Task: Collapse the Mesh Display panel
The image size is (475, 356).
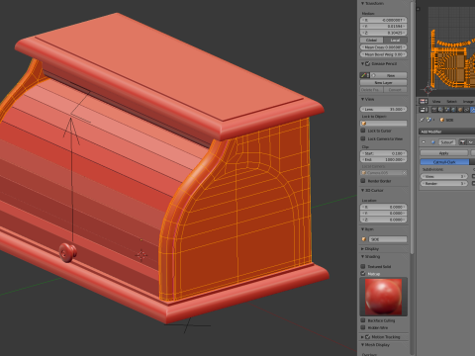Action: click(x=363, y=345)
